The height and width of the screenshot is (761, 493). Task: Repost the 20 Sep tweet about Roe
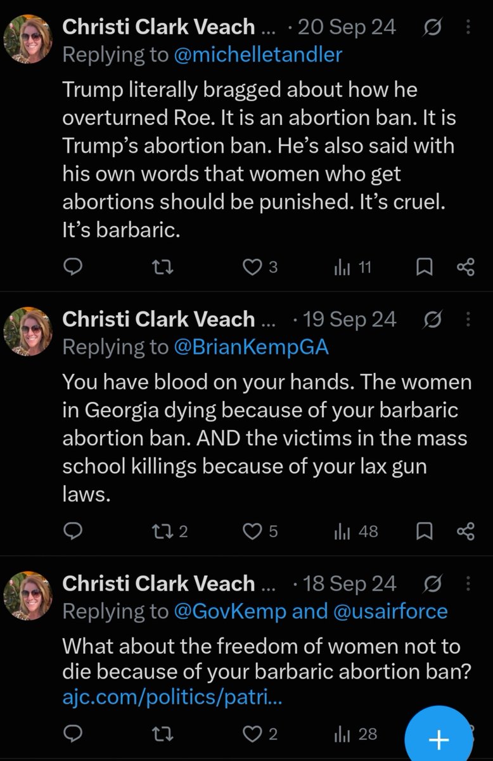click(163, 268)
